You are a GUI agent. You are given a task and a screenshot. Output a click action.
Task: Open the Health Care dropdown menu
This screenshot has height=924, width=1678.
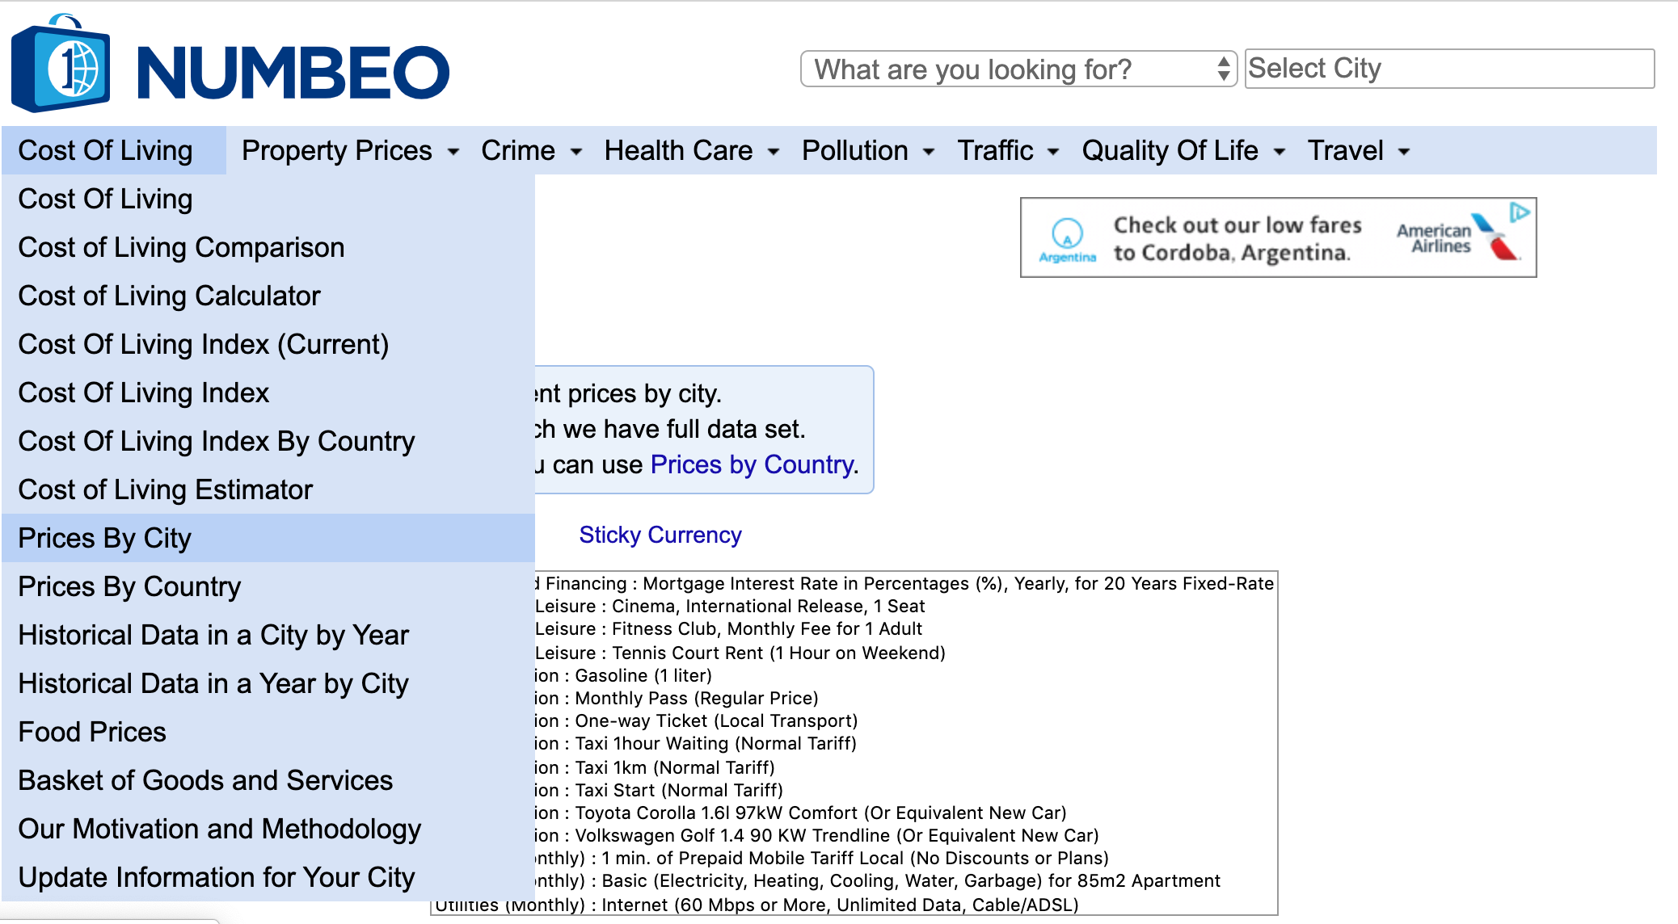click(691, 151)
